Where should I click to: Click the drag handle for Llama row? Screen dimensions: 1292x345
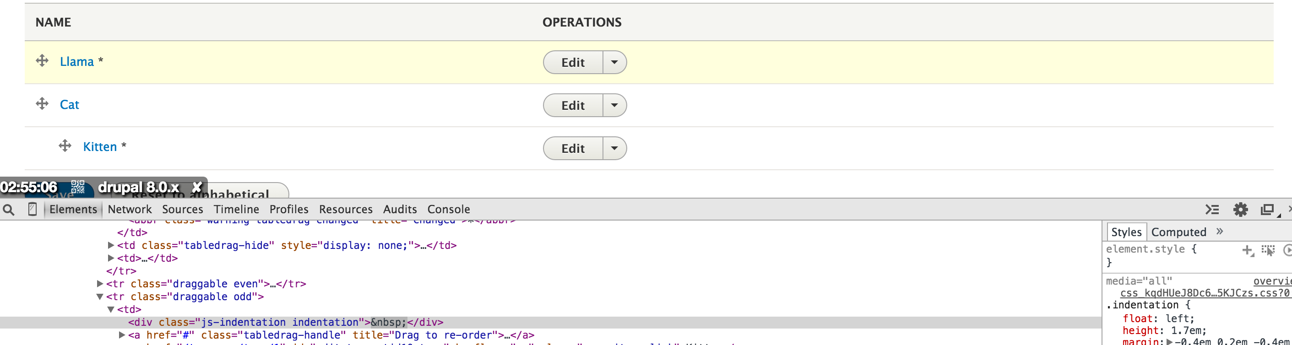coord(42,61)
